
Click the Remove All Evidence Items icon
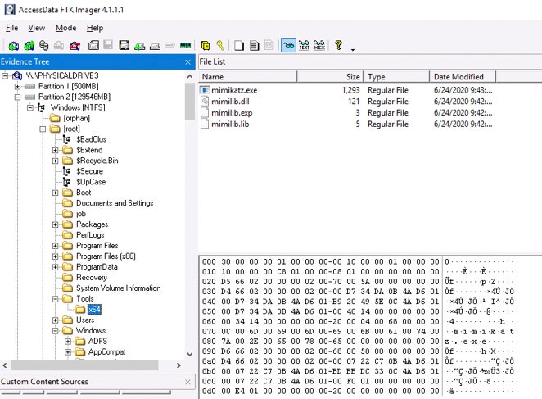coord(75,45)
